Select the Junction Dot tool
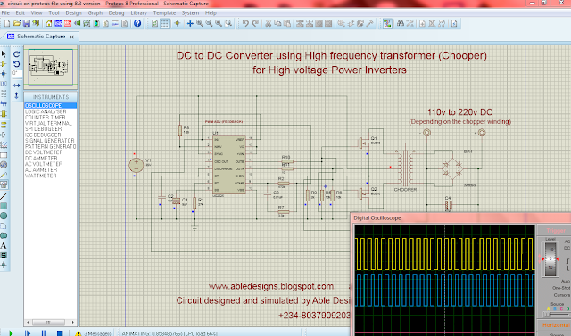This screenshot has width=571, height=336. [x=4, y=74]
